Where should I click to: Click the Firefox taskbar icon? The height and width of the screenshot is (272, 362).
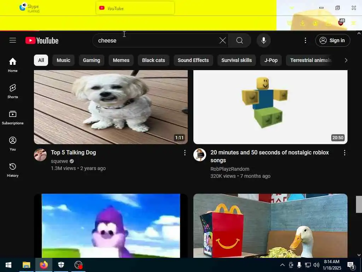43,265
